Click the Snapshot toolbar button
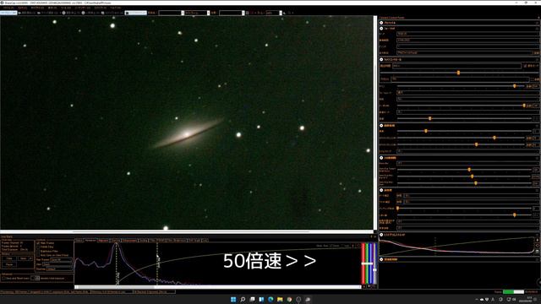Viewport: 541px width, 304px height. tap(112, 13)
